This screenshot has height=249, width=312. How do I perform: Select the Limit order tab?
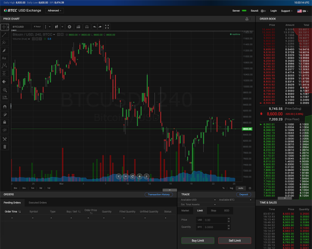click(x=200, y=210)
